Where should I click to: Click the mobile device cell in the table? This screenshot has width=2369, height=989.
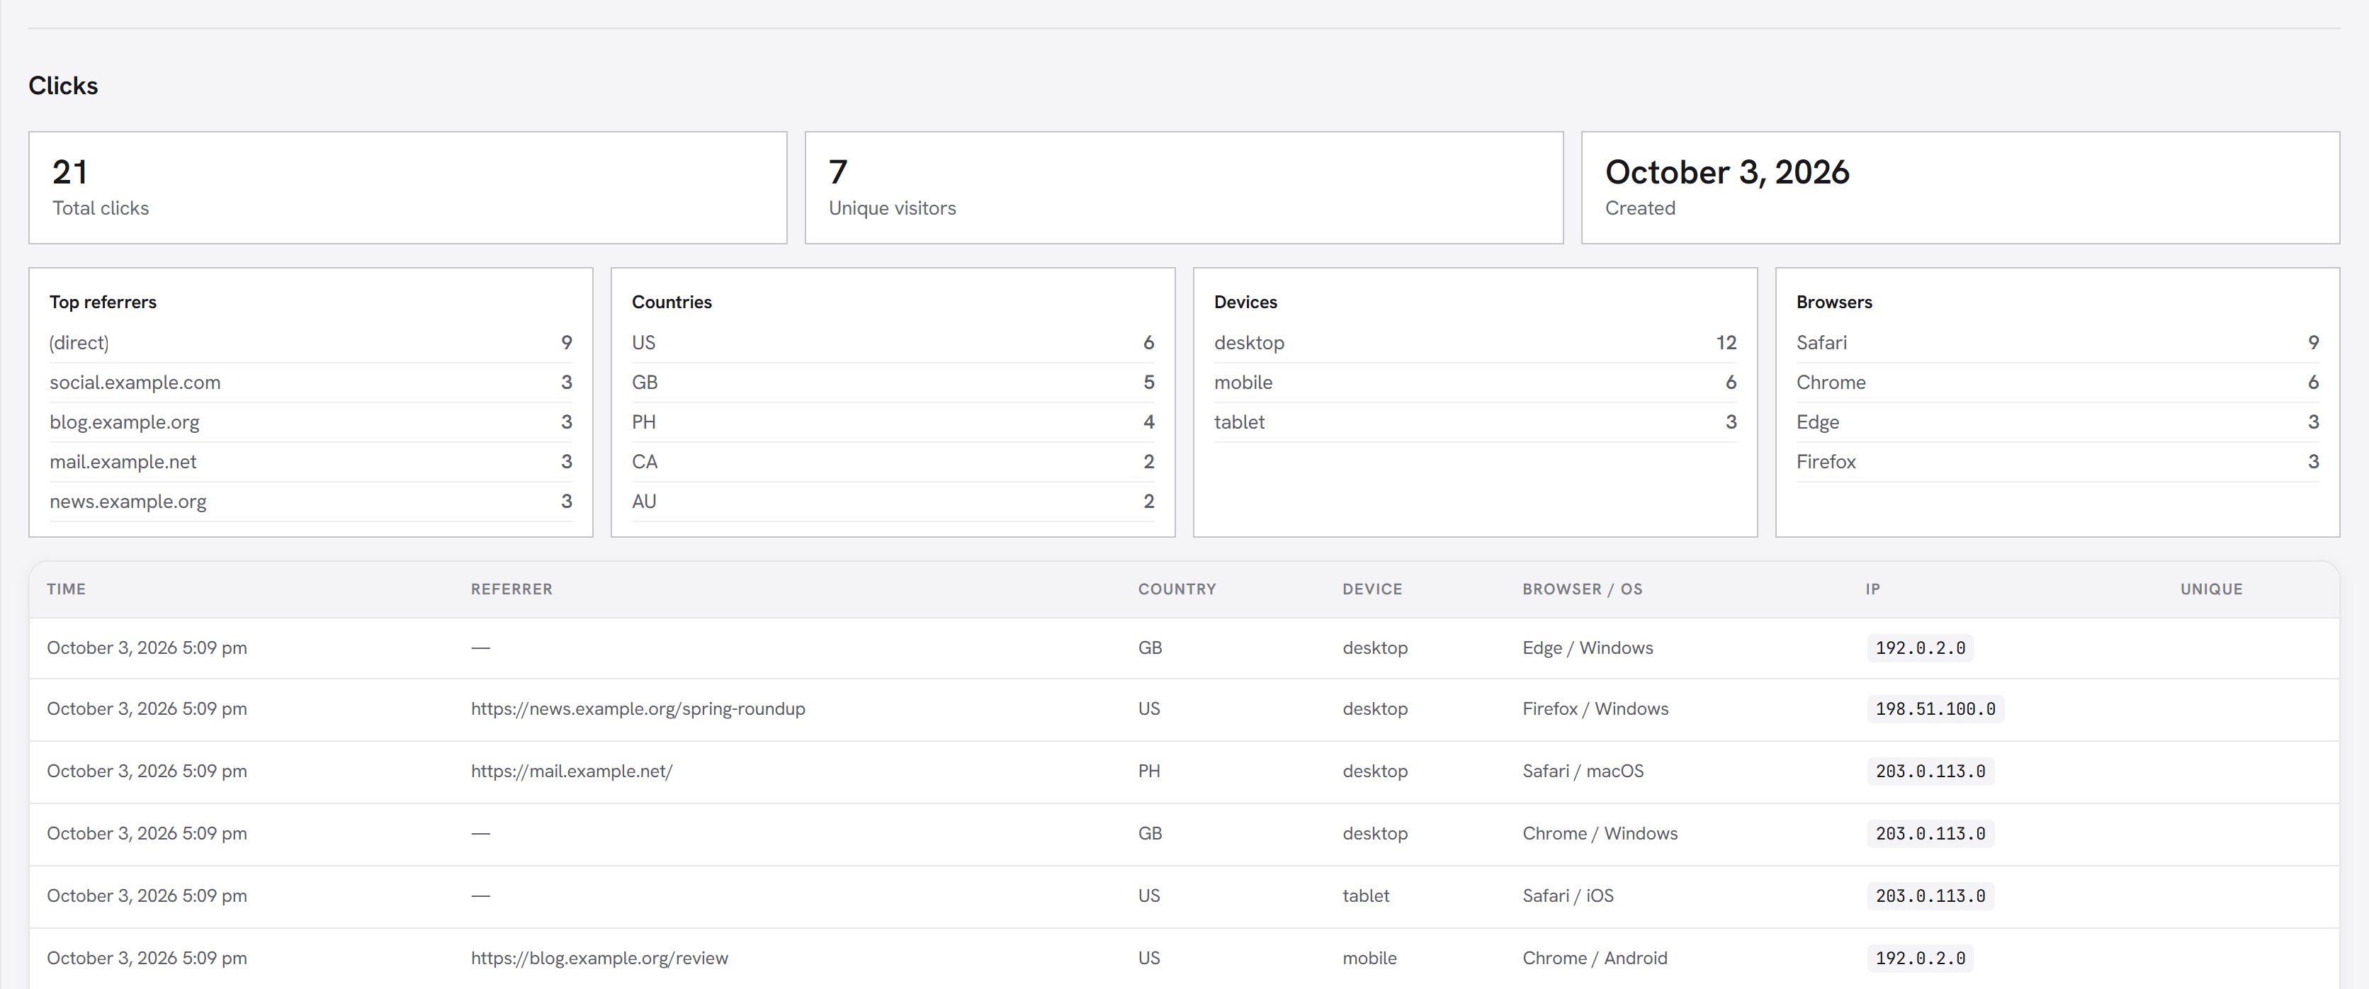point(1369,958)
